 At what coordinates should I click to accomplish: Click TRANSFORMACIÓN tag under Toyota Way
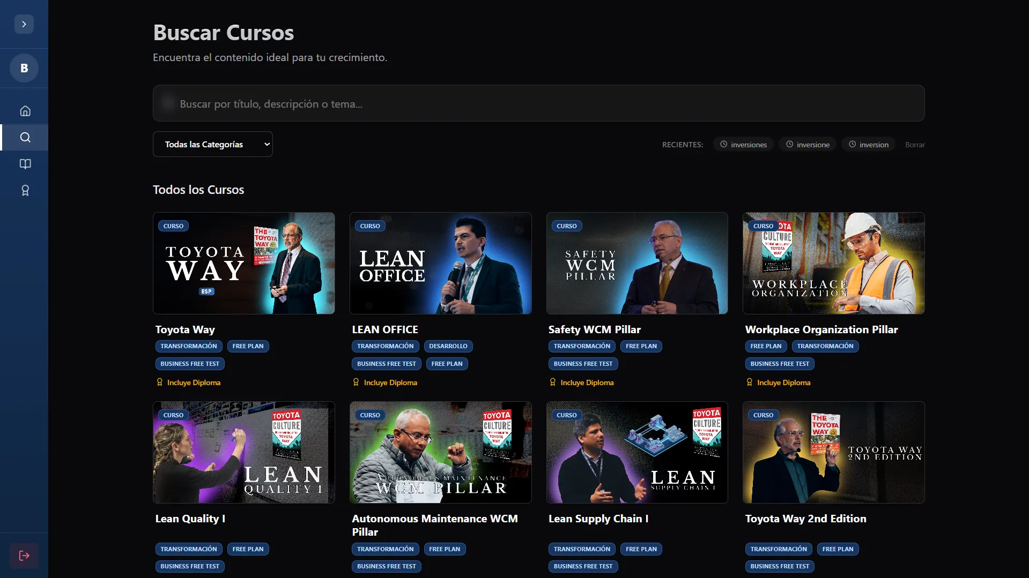[x=189, y=346]
